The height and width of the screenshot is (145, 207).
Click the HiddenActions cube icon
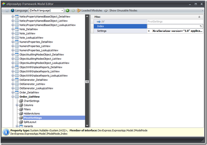point(21,114)
